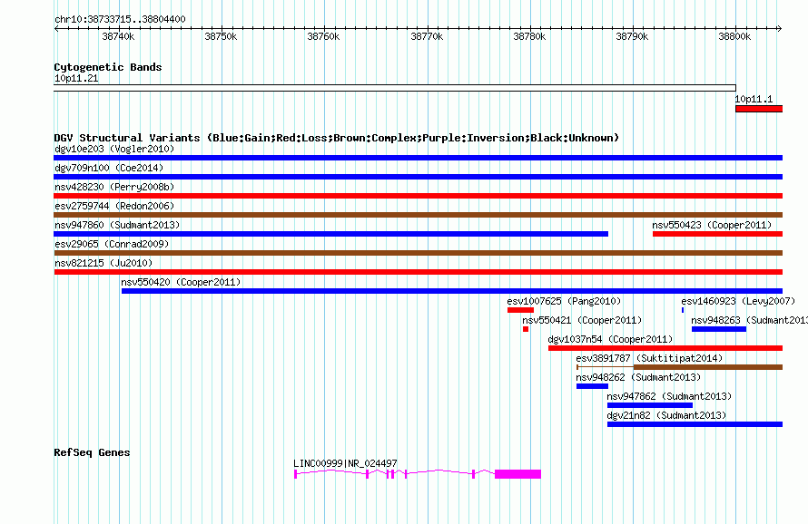Click the nsv428230 (Perry2008b) red loss bar
The image size is (808, 524).
[x=418, y=196]
